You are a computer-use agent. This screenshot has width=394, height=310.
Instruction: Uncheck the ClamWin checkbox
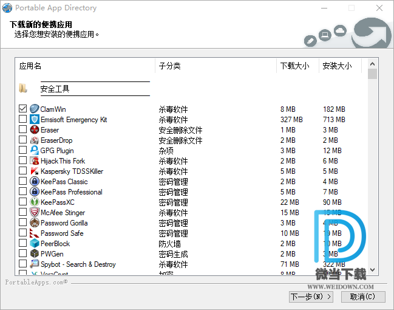[22, 108]
